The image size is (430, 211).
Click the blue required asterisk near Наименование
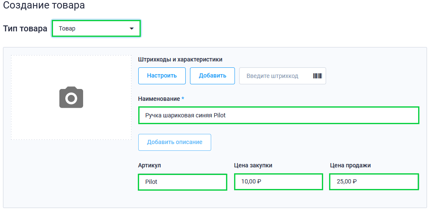click(183, 98)
